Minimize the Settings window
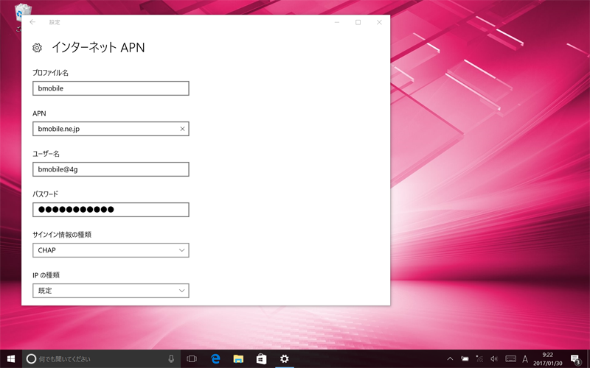Image resolution: width=590 pixels, height=368 pixels. [337, 22]
